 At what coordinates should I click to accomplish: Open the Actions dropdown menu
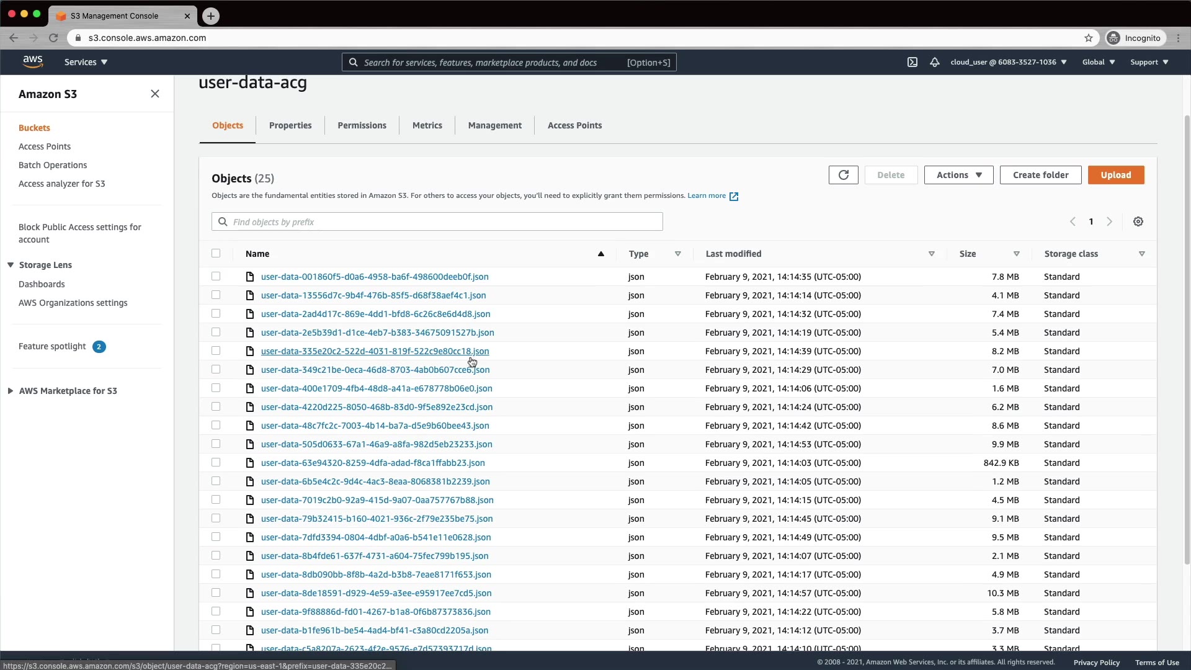click(x=958, y=175)
